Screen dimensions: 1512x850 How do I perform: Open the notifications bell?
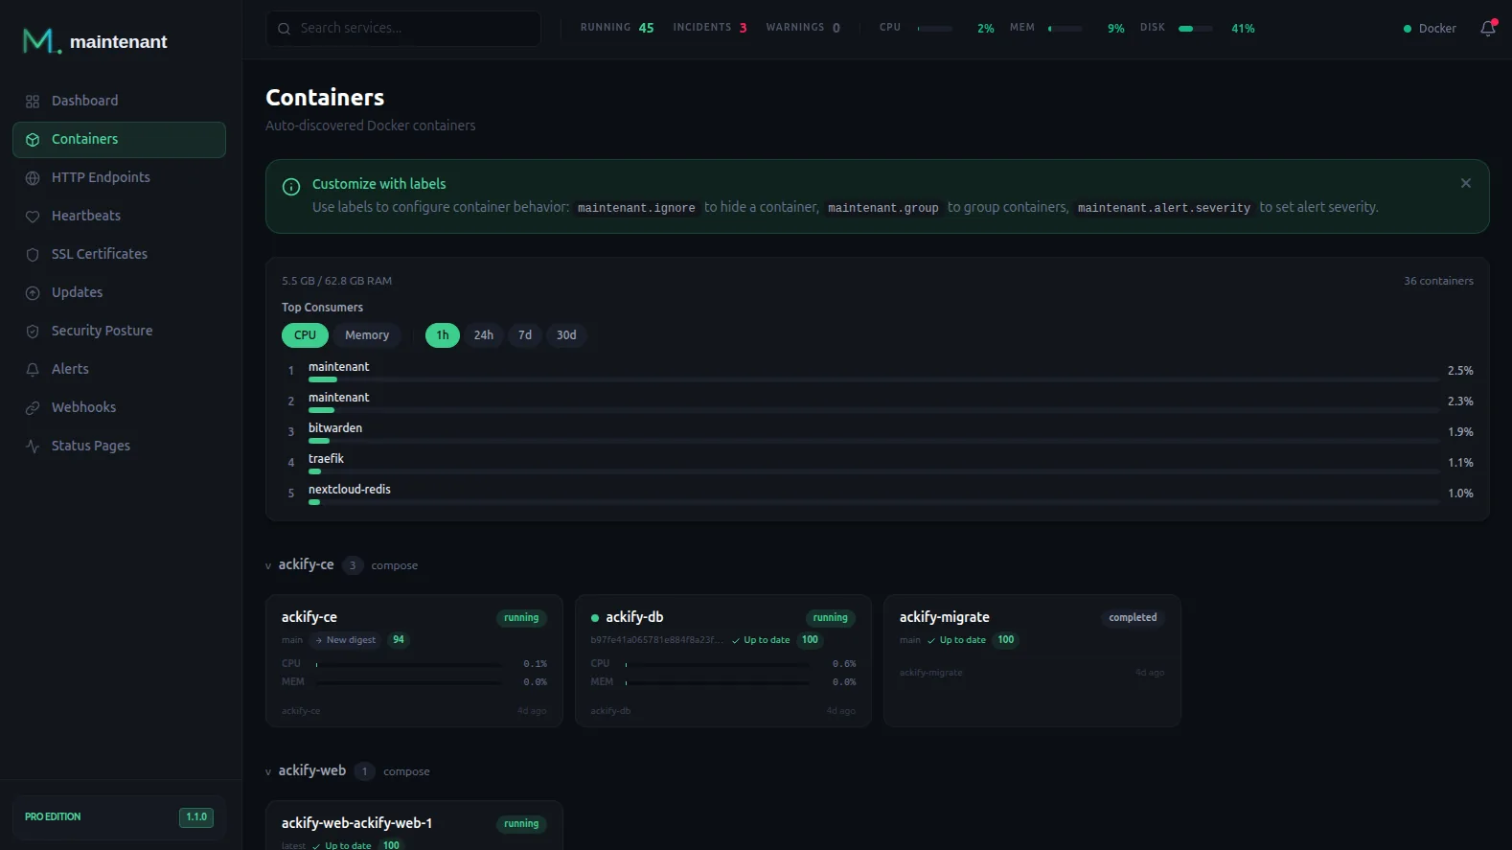(1487, 29)
